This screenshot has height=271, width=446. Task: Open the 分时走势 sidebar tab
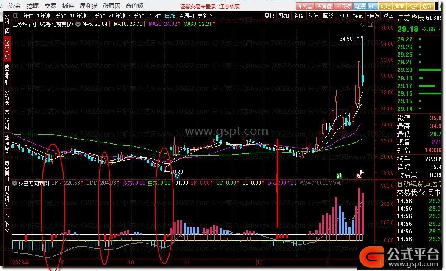click(7, 24)
